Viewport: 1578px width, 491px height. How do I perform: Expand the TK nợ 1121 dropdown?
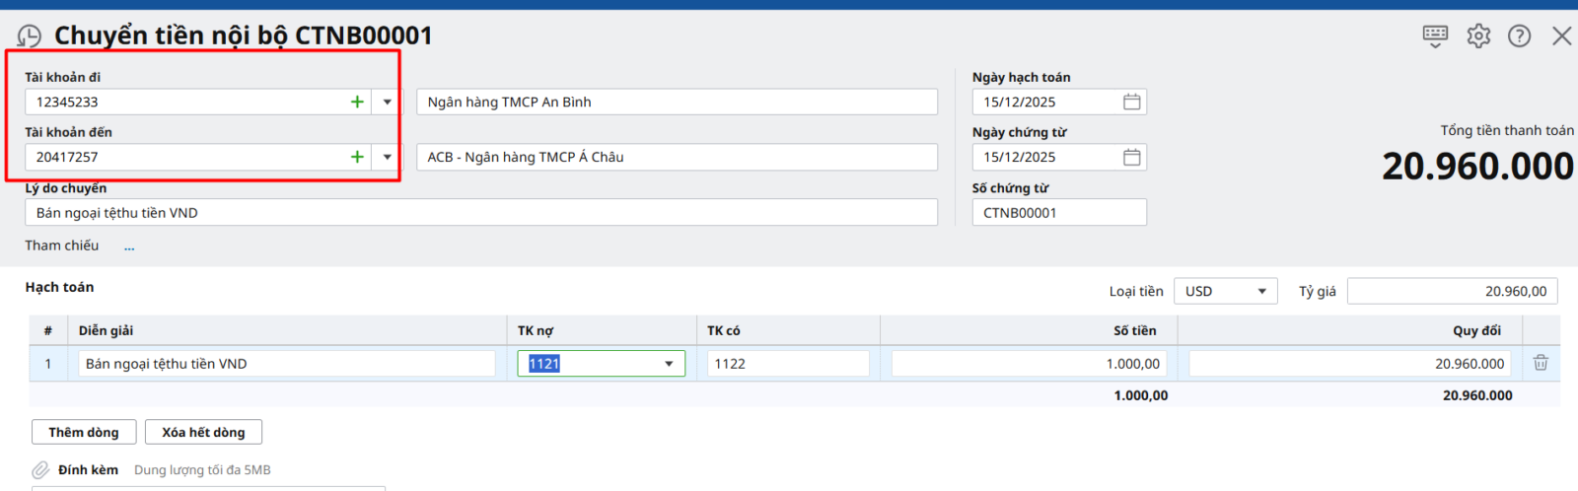pos(669,364)
